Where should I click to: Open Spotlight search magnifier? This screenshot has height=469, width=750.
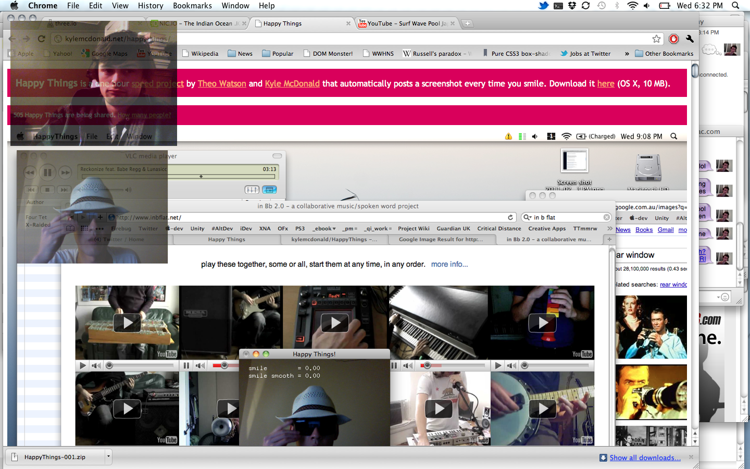pyautogui.click(x=735, y=6)
